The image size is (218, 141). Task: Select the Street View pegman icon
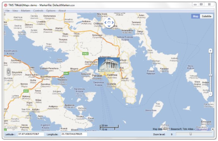point(9,72)
